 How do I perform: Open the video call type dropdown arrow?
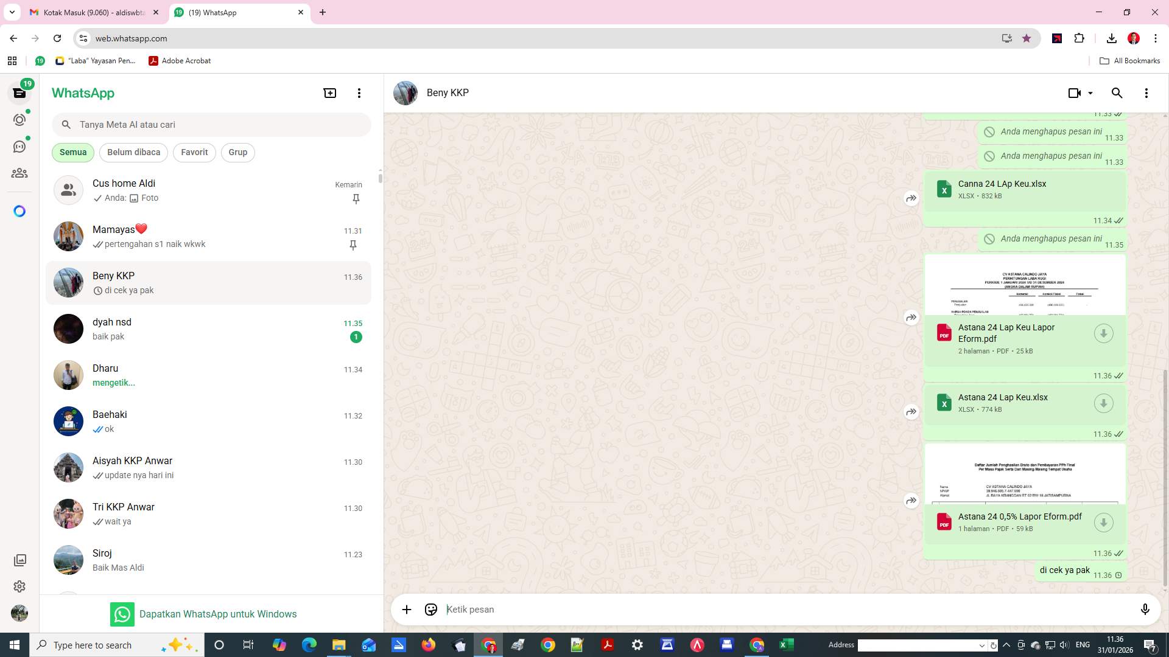(1090, 92)
